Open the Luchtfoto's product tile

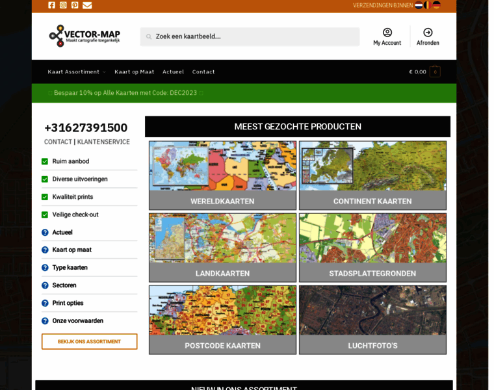point(372,320)
